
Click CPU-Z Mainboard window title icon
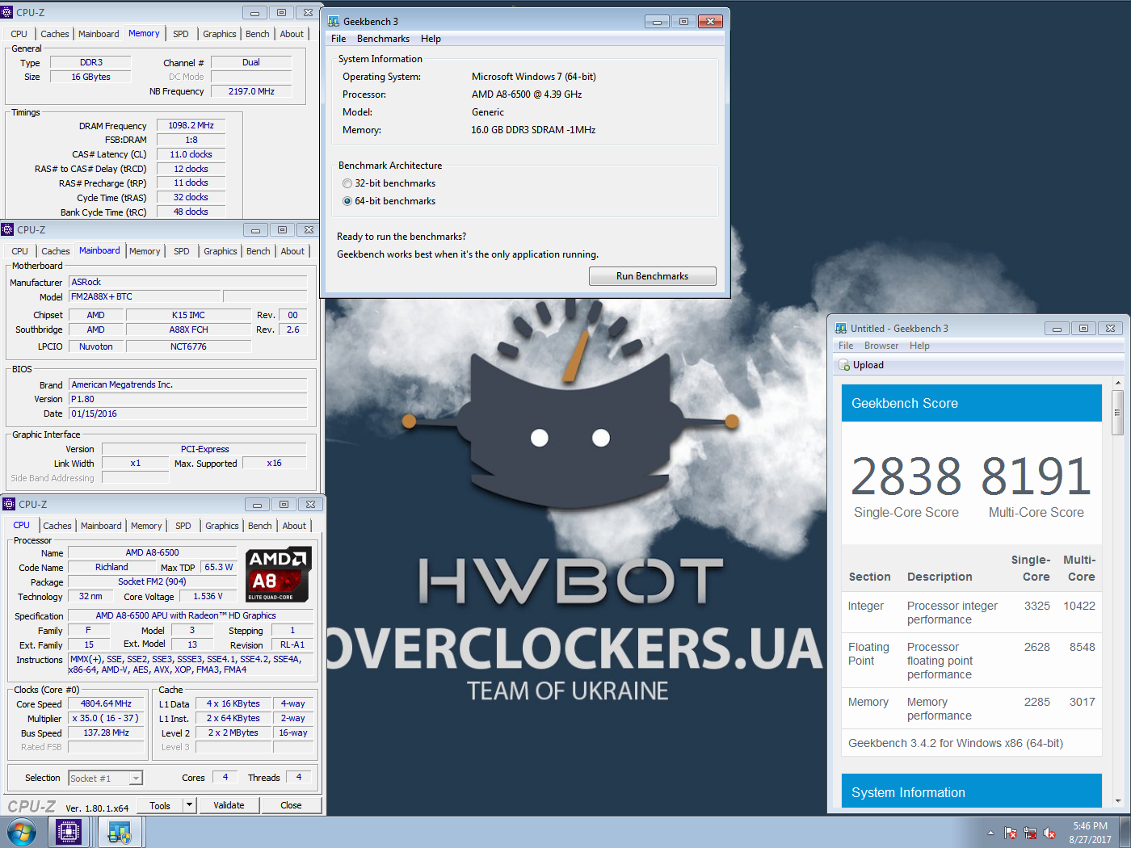click(x=8, y=229)
